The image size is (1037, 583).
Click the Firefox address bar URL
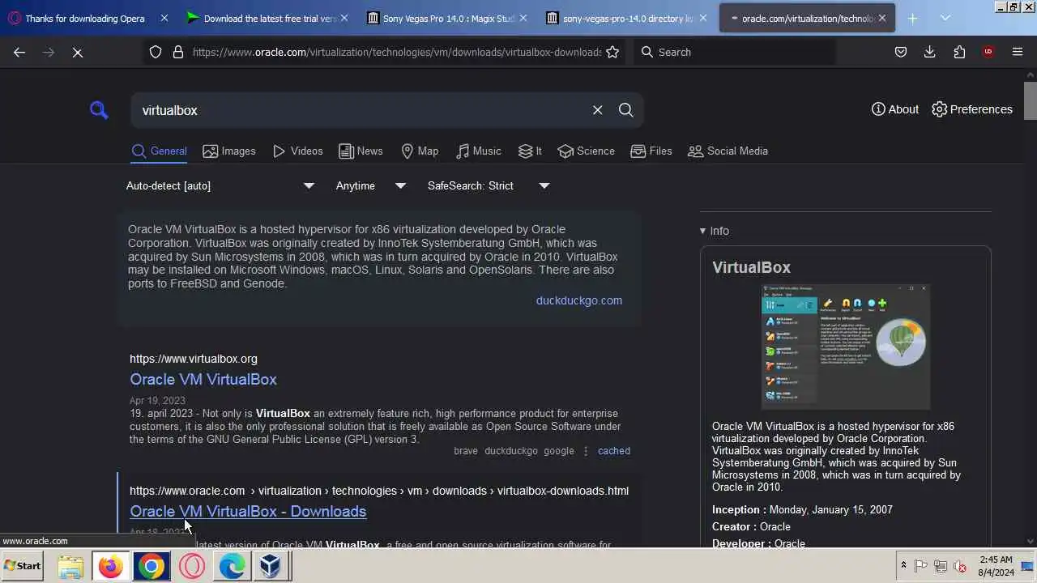[397, 52]
